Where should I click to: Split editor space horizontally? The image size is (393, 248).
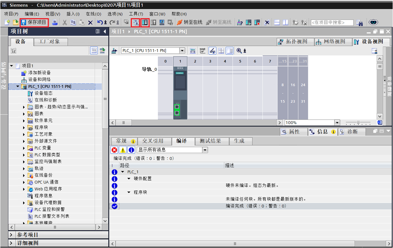point(277,22)
